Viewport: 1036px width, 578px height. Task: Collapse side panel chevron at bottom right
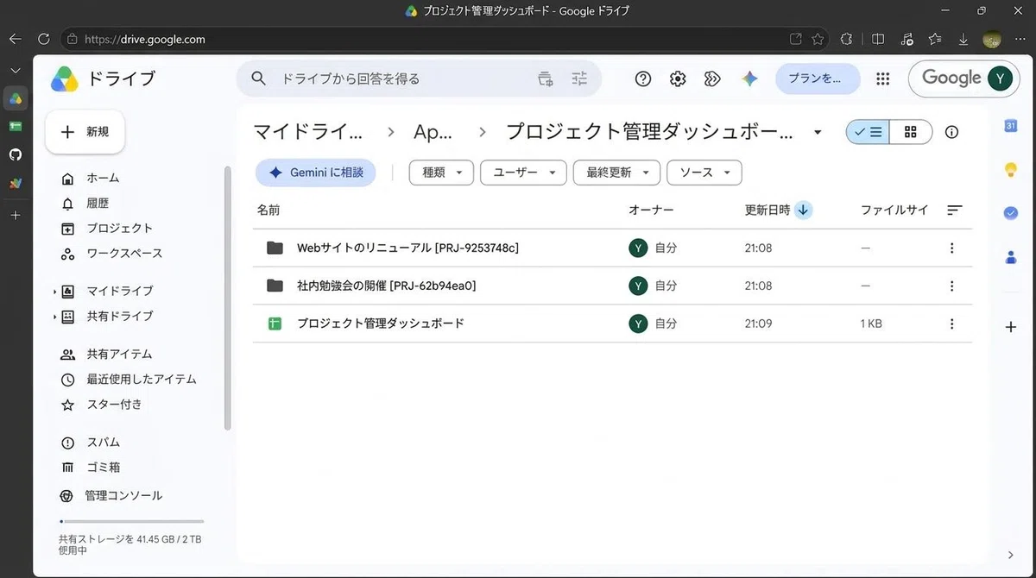1011,555
